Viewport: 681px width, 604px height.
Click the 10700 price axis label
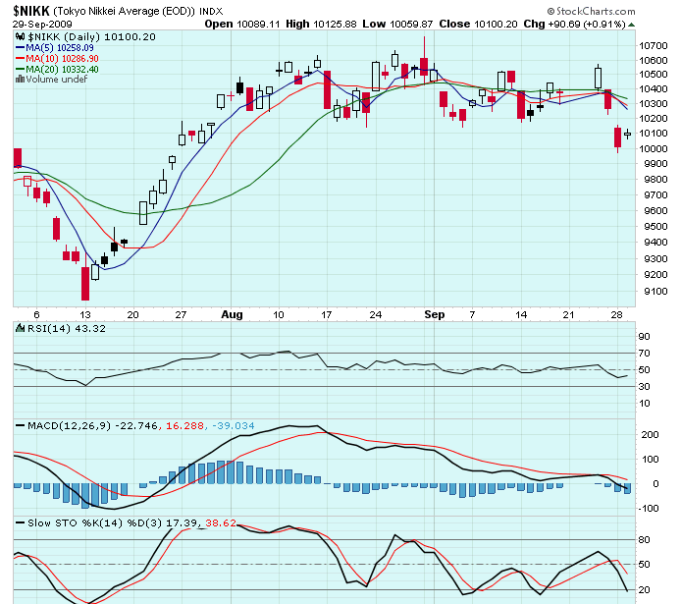[x=653, y=46]
